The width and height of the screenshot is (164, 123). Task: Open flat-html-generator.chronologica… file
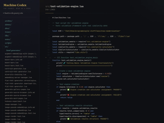[21, 80]
